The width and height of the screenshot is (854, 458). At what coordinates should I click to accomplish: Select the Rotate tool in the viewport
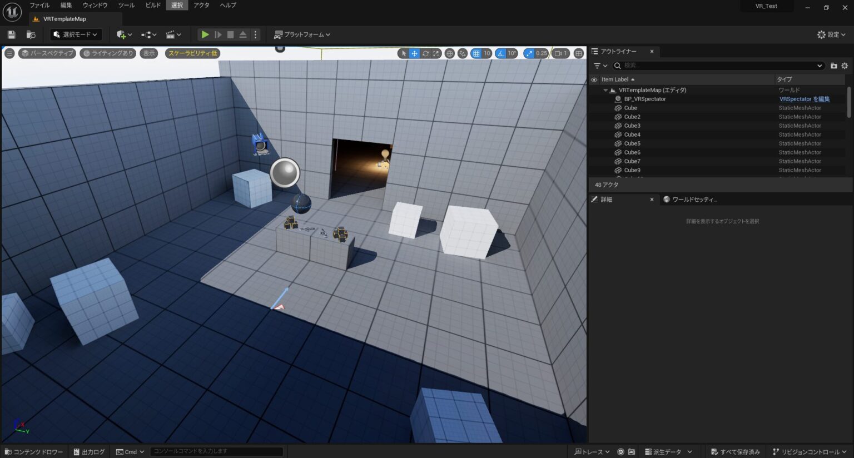pos(425,53)
